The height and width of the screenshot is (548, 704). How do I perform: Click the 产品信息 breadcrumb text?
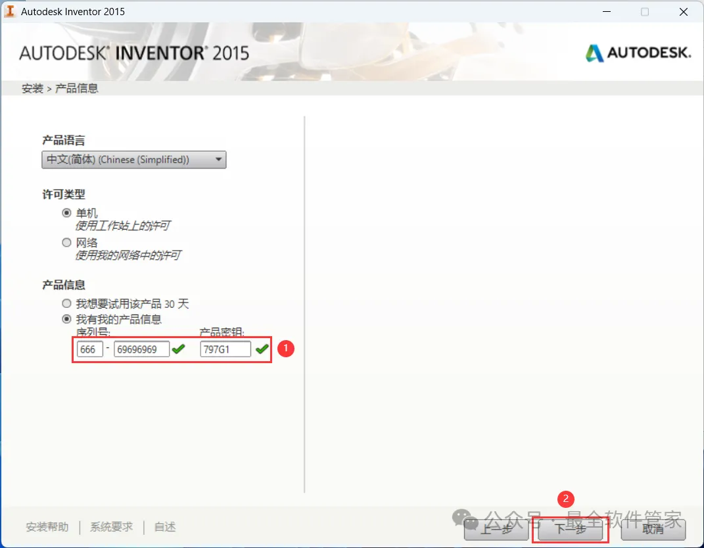[76, 89]
